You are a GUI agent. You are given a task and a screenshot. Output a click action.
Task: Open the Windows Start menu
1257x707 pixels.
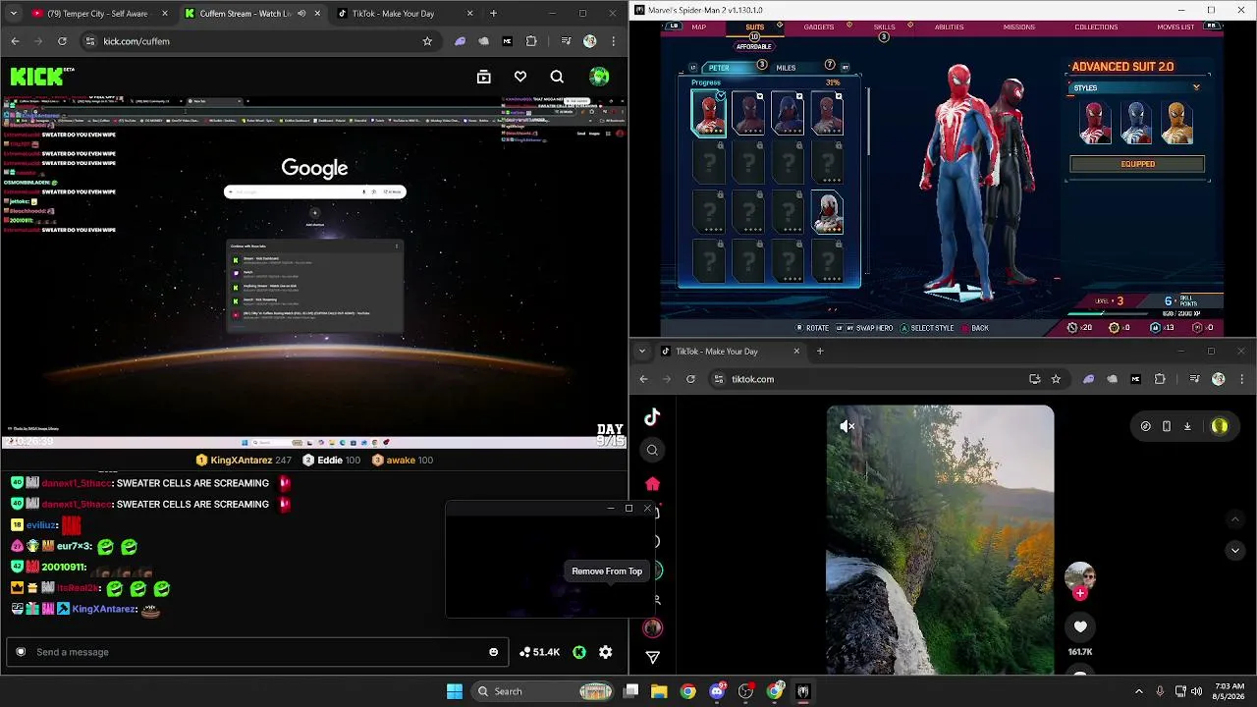pos(454,691)
